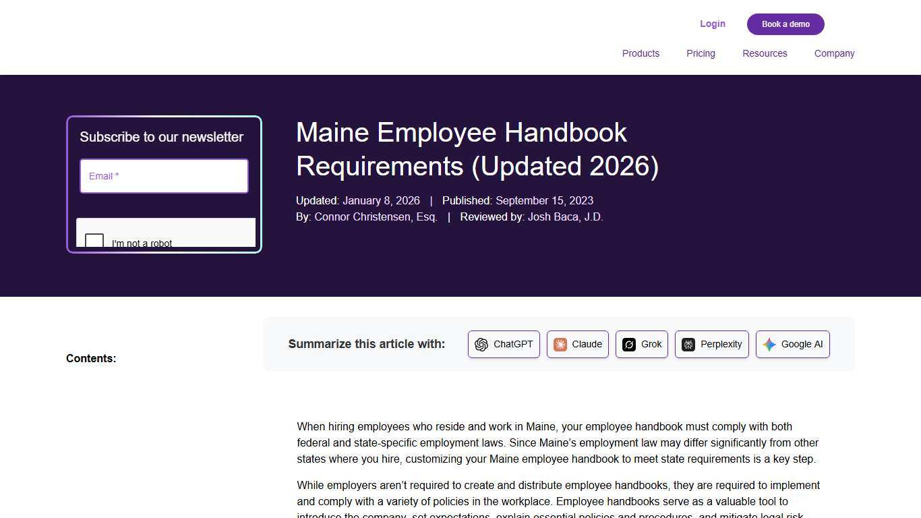This screenshot has height=518, width=921.
Task: Select Pricing in the top navigation
Action: 701,53
